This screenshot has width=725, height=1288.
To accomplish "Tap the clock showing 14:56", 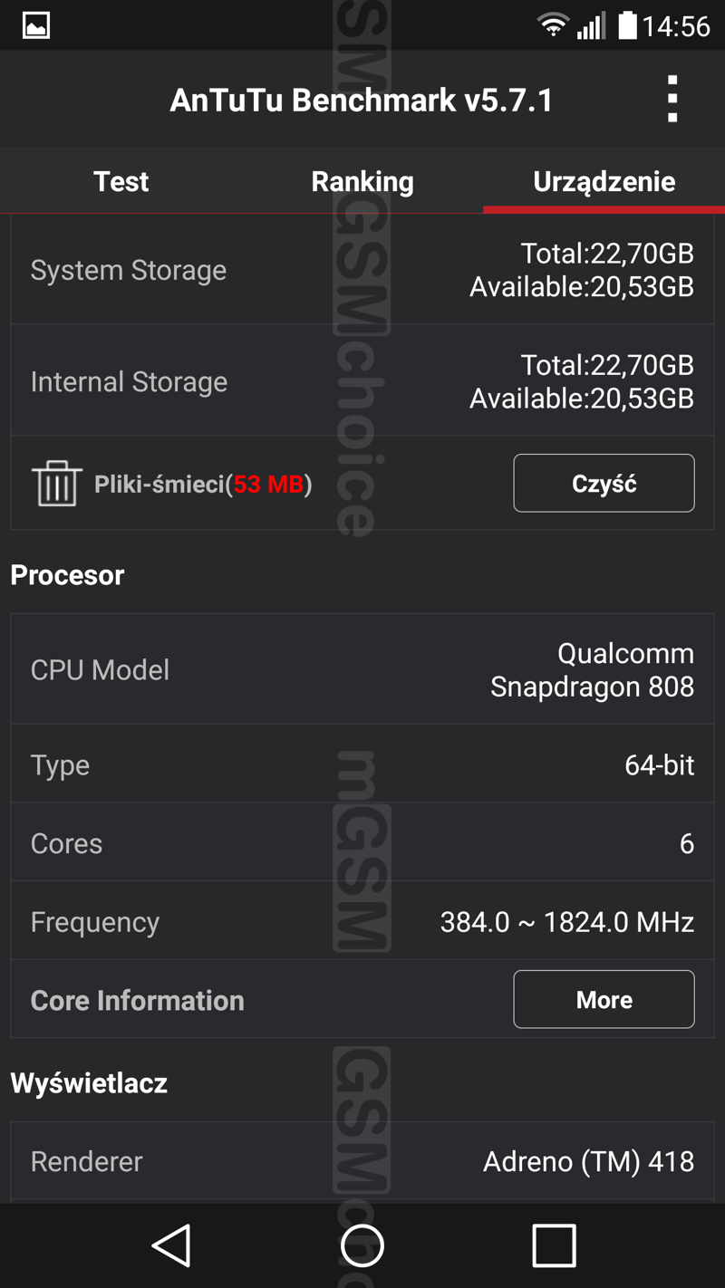I will 676,26.
